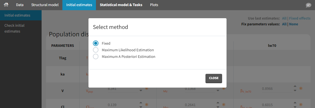Image resolution: width=315 pixels, height=108 pixels.
Task: Switch to Structural model tab
Action: coord(45,5)
